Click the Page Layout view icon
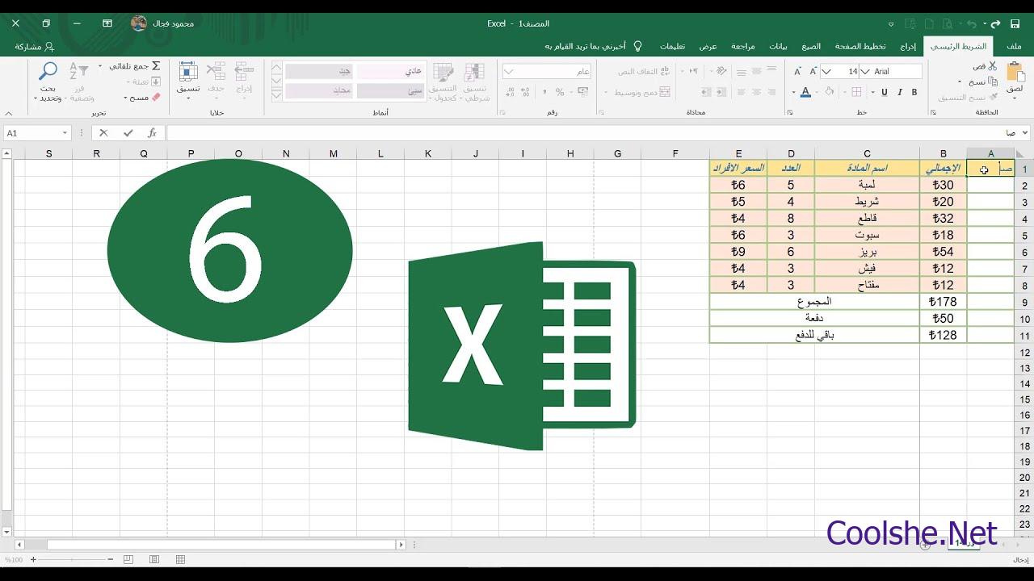This screenshot has height=581, width=1034. click(154, 559)
